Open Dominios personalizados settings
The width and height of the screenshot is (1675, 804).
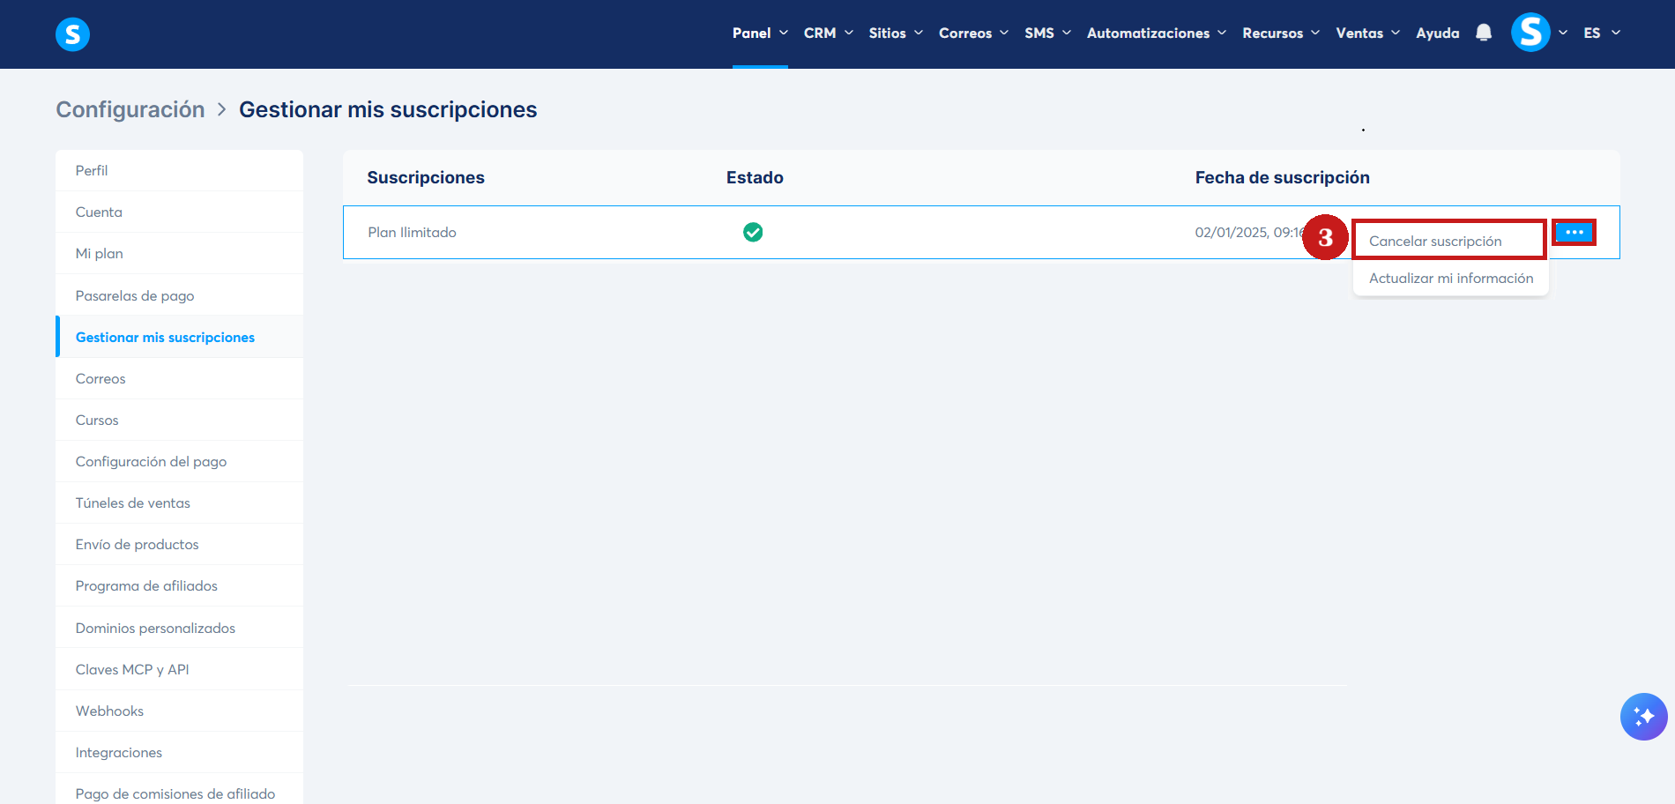tap(180, 628)
